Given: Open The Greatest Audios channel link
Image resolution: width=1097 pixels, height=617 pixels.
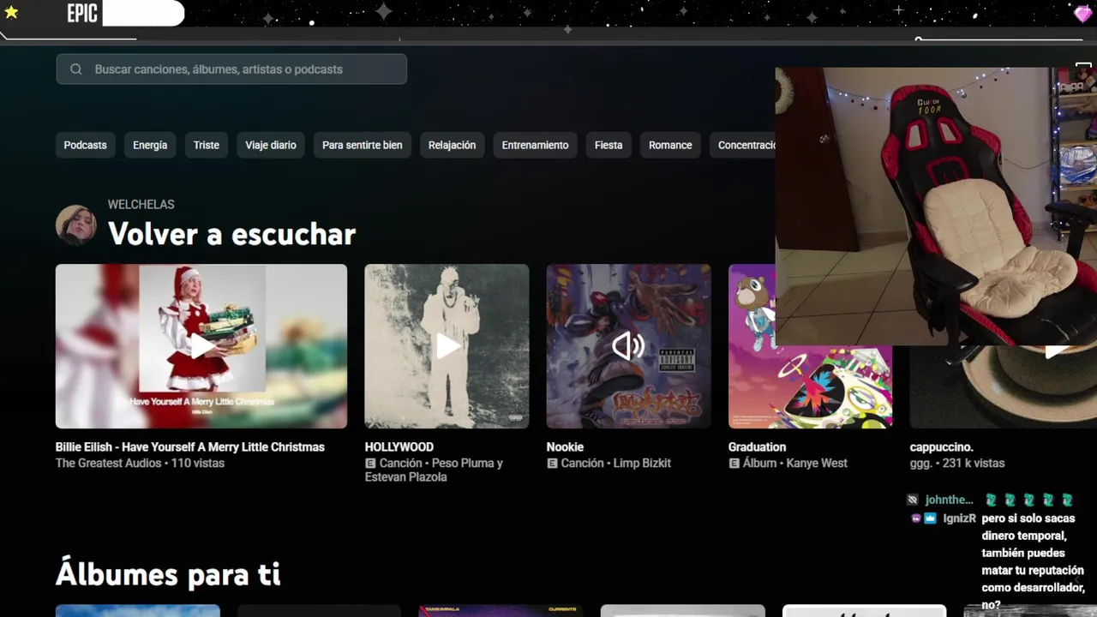Looking at the screenshot, I should pyautogui.click(x=108, y=464).
